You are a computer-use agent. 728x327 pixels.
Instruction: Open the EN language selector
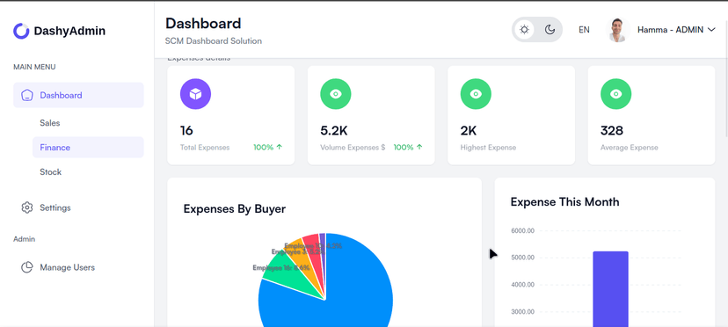[x=584, y=30]
